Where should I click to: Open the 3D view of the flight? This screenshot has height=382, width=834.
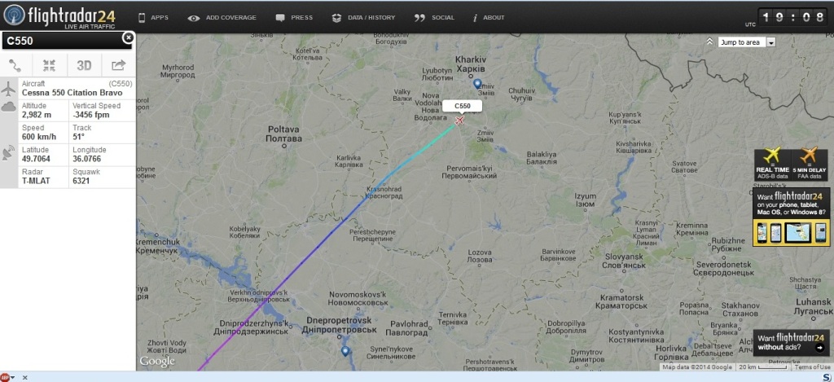[84, 65]
